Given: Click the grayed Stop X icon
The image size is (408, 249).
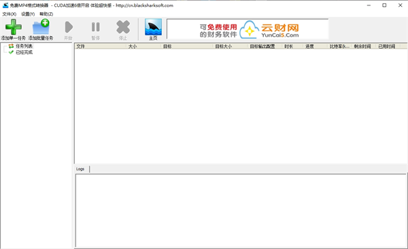Looking at the screenshot, I should click(x=123, y=27).
